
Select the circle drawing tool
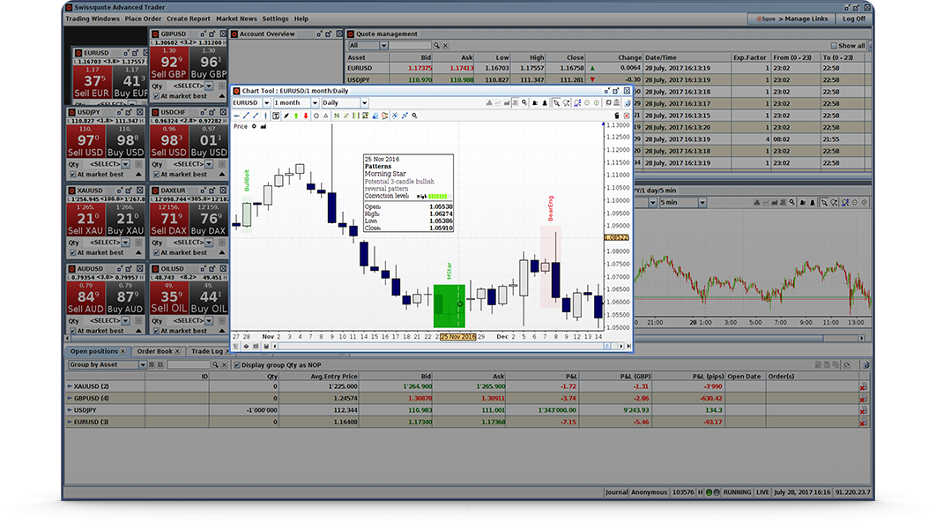(316, 116)
